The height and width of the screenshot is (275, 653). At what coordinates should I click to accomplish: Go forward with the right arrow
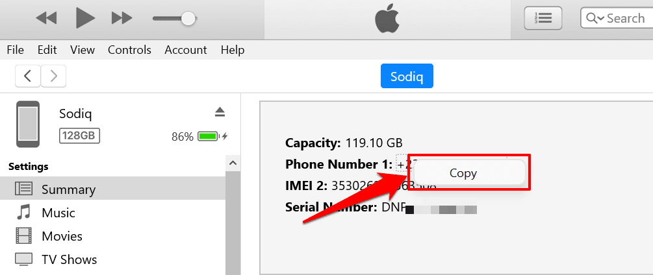click(x=53, y=76)
